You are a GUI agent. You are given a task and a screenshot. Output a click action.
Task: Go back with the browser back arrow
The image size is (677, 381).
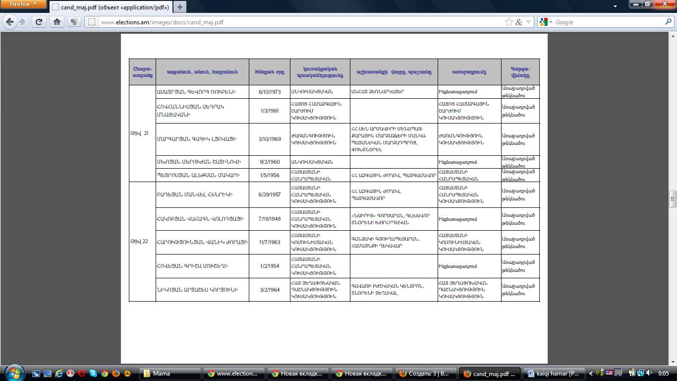click(9, 22)
